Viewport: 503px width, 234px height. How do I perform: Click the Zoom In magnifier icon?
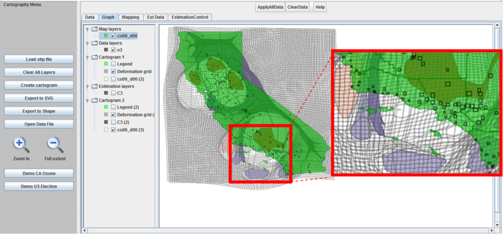coord(21,145)
